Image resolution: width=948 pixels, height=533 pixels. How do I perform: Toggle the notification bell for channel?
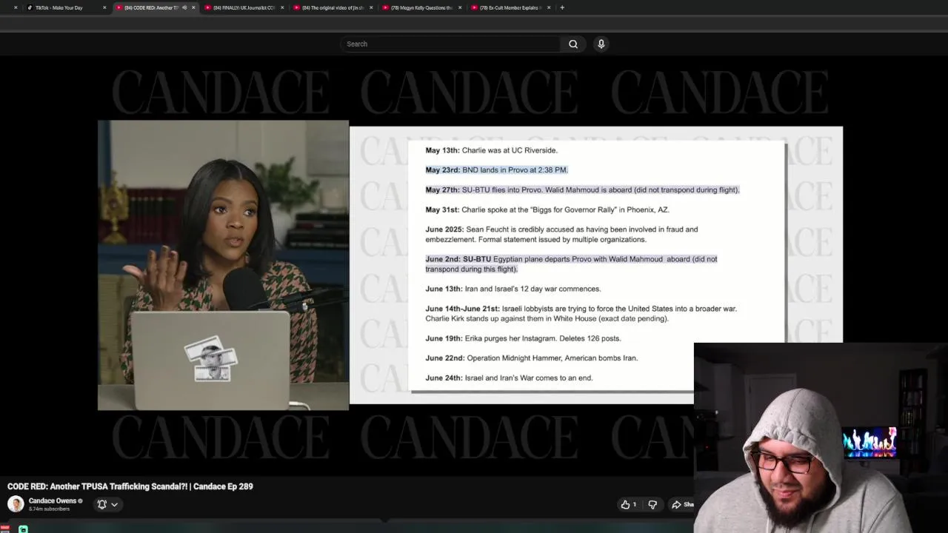[102, 504]
